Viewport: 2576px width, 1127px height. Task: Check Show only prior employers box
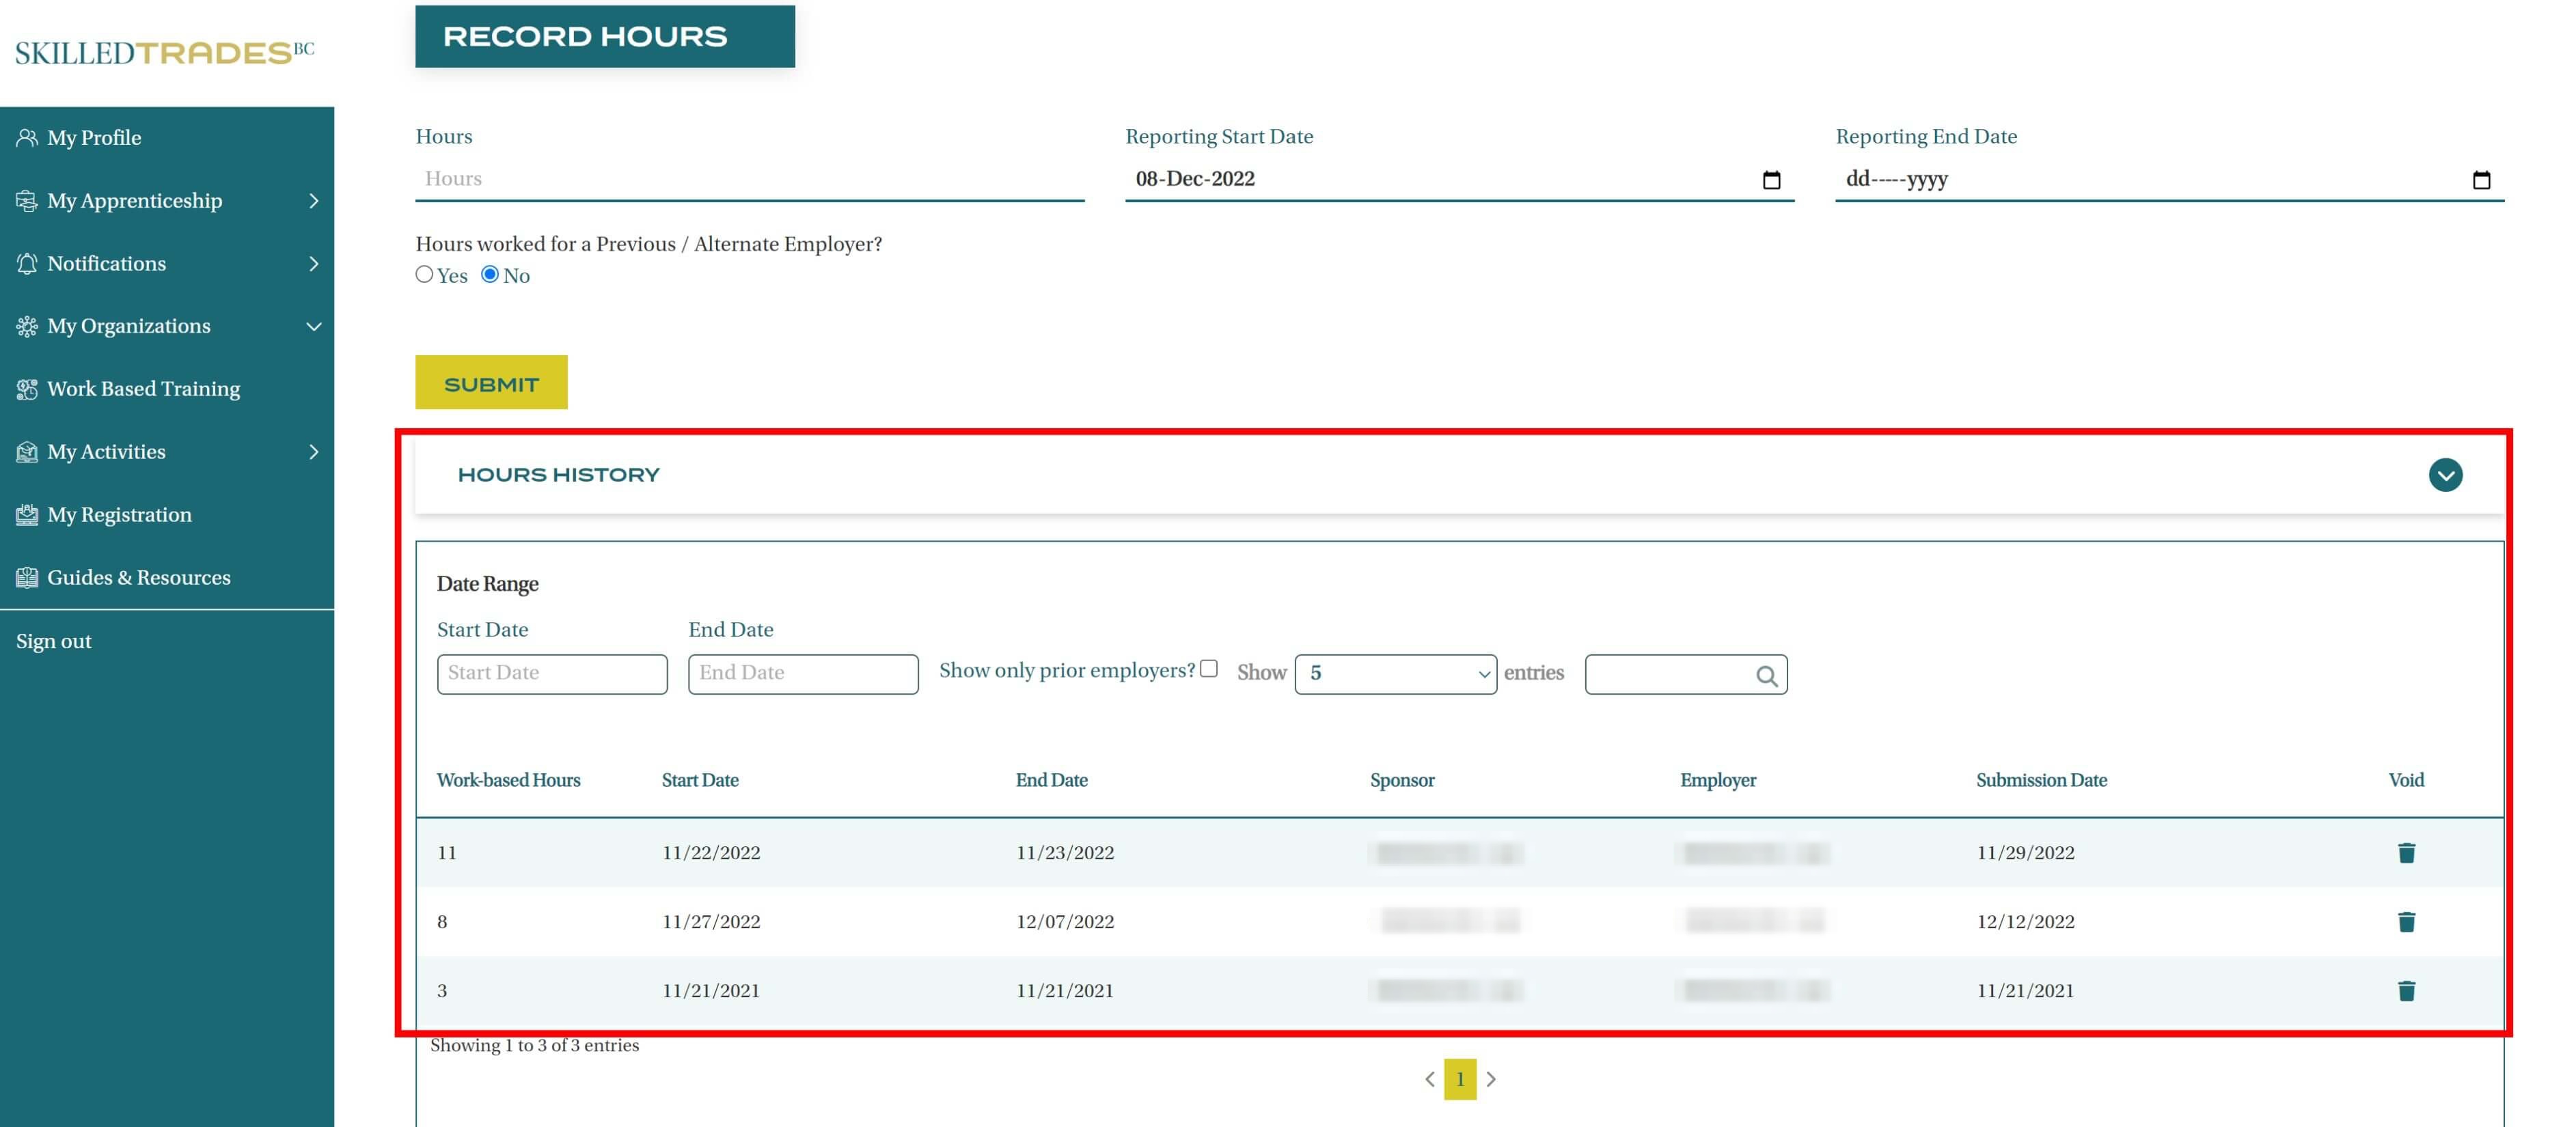click(1208, 669)
